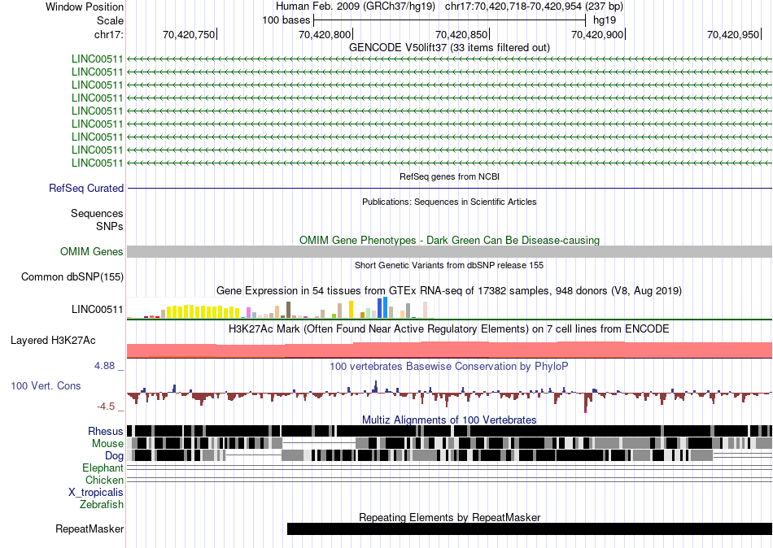773x548 pixels.
Task: Open the GENCODE V50lift37 track title
Action: pos(449,47)
